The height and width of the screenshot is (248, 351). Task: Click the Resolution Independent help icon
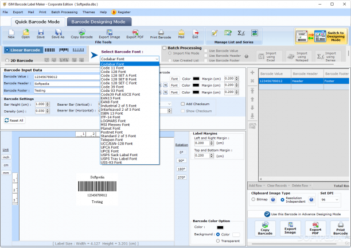[311, 200]
